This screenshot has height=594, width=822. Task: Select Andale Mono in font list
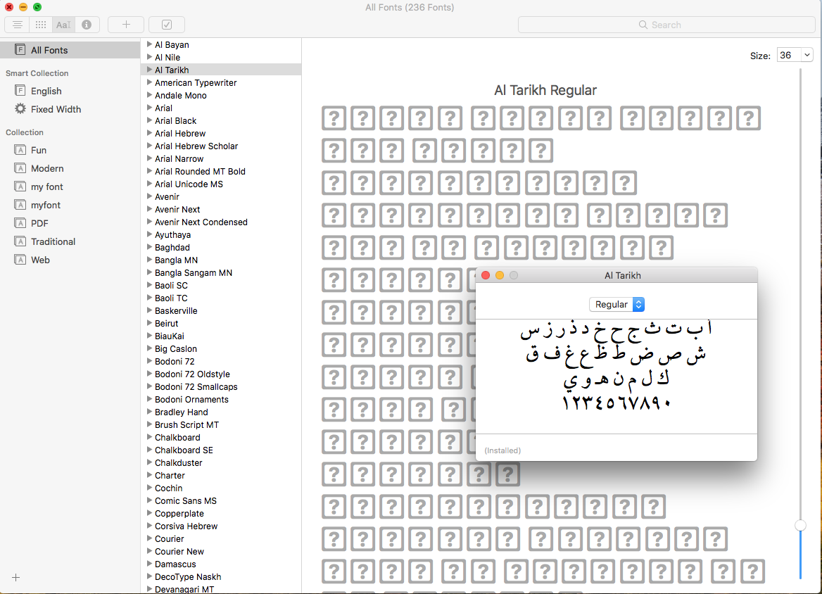(x=180, y=96)
